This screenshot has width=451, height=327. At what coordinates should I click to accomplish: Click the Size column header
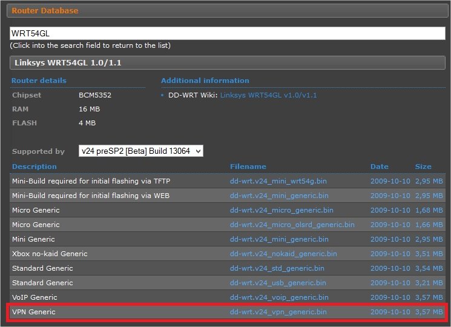[x=423, y=167]
